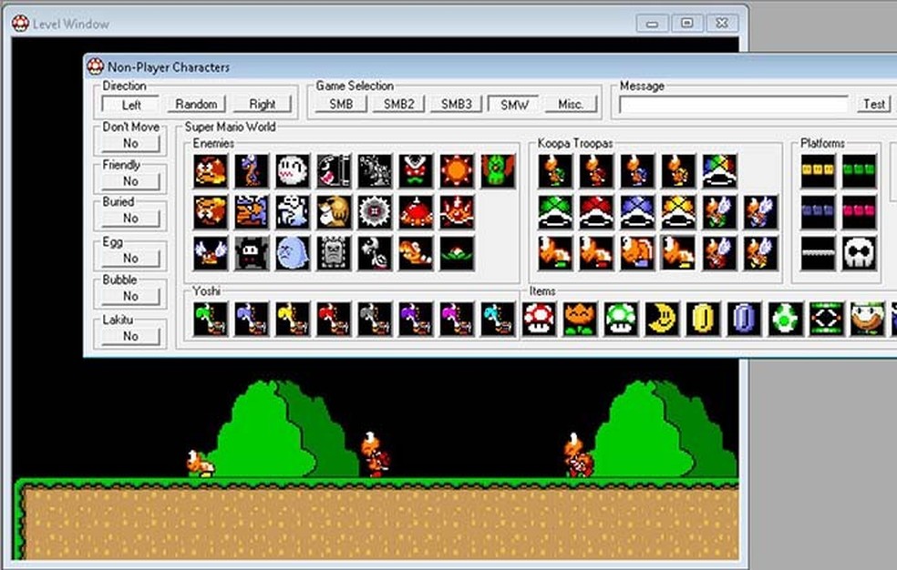Screen dimensions: 897x570
Task: Toggle the Friendly option to Yes
Action: coord(129,181)
